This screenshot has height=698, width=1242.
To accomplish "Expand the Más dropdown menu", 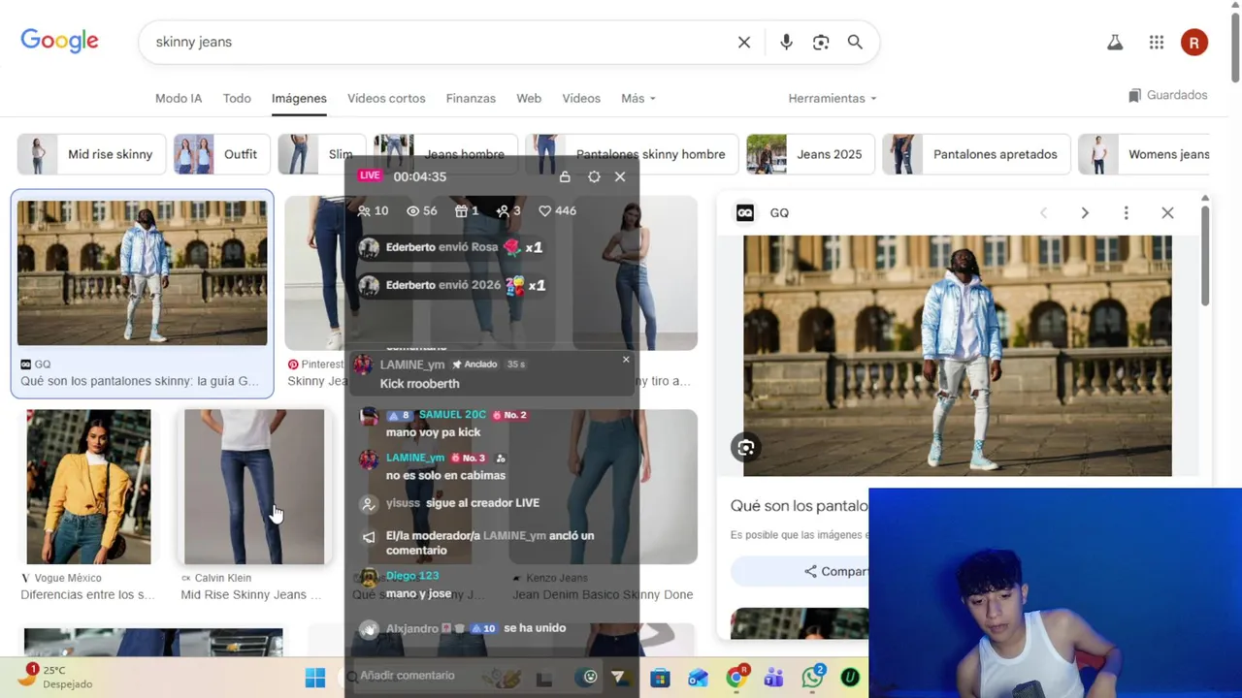I will [x=638, y=98].
